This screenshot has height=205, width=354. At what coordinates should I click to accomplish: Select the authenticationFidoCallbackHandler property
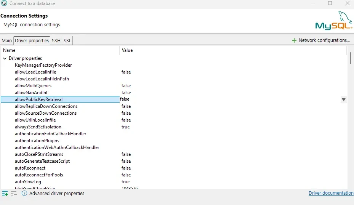coord(51,134)
